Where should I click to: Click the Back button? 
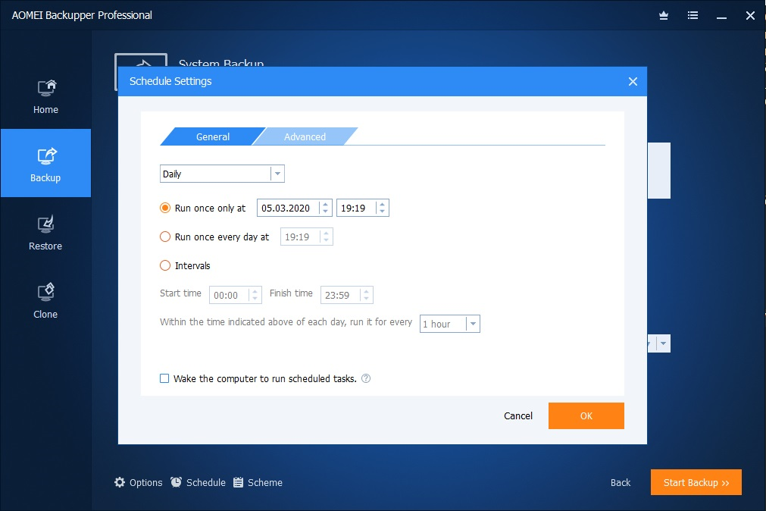point(621,483)
